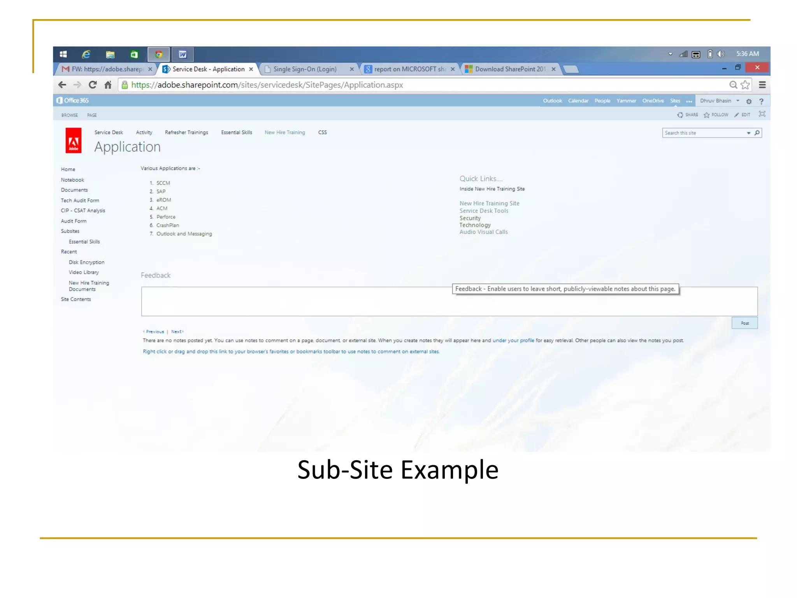Click EDIT to edit the page
797x598 pixels.
742,115
